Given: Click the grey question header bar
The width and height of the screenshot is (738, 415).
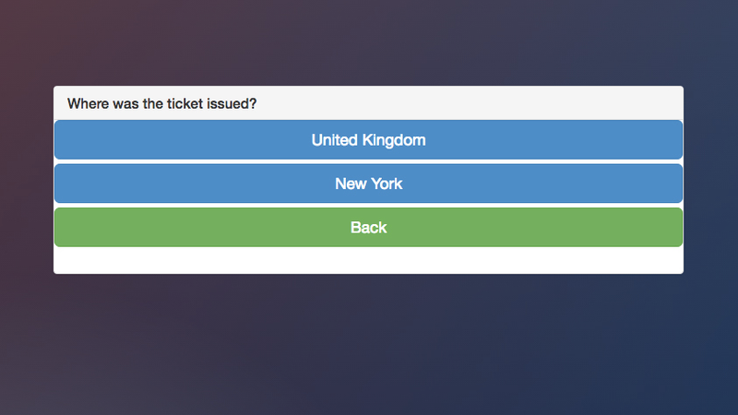Looking at the screenshot, I should (368, 103).
